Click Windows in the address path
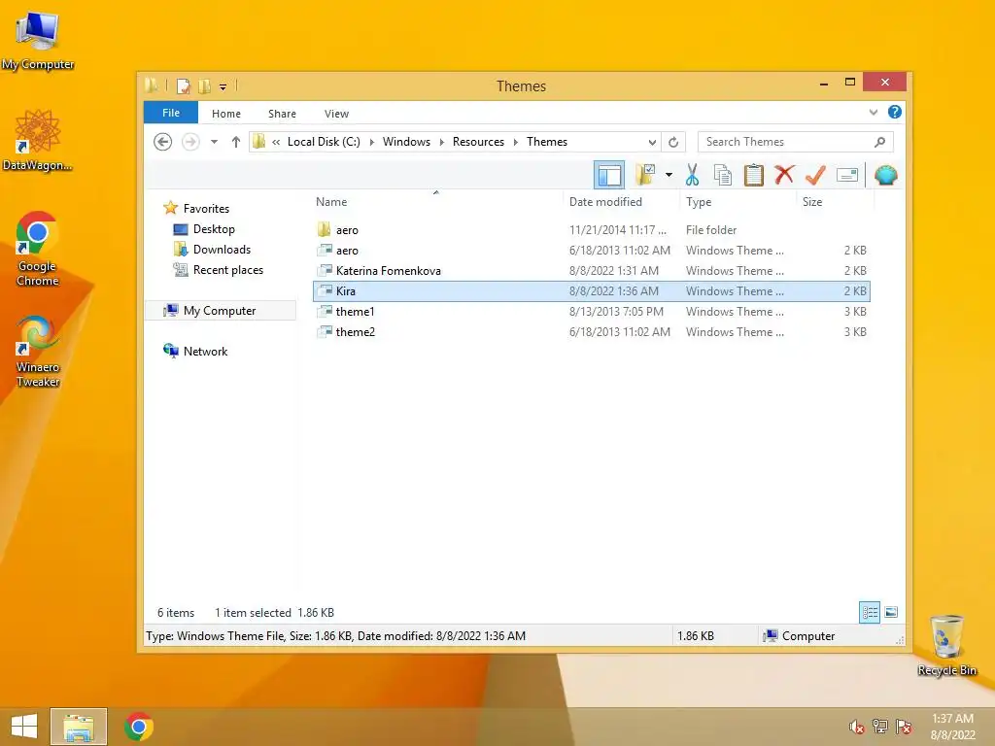Viewport: 995px width, 746px height. pos(406,142)
